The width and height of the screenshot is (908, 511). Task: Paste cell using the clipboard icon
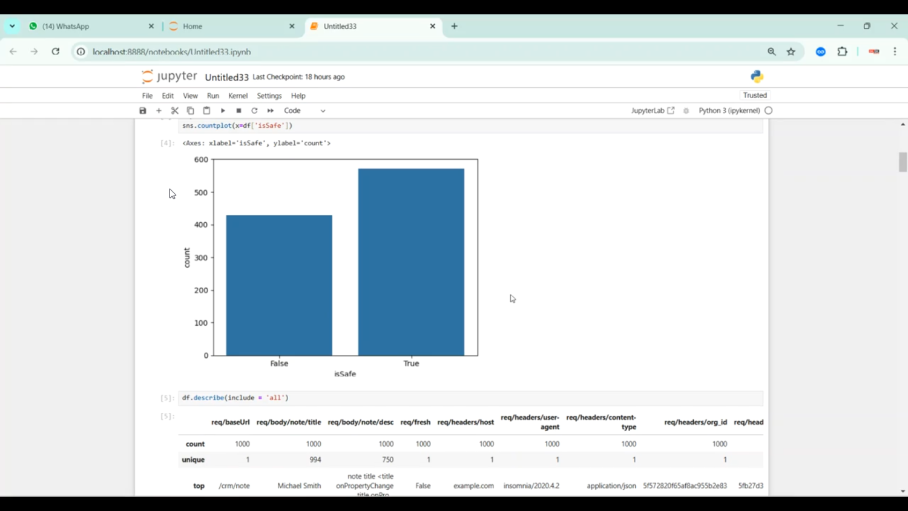(206, 111)
